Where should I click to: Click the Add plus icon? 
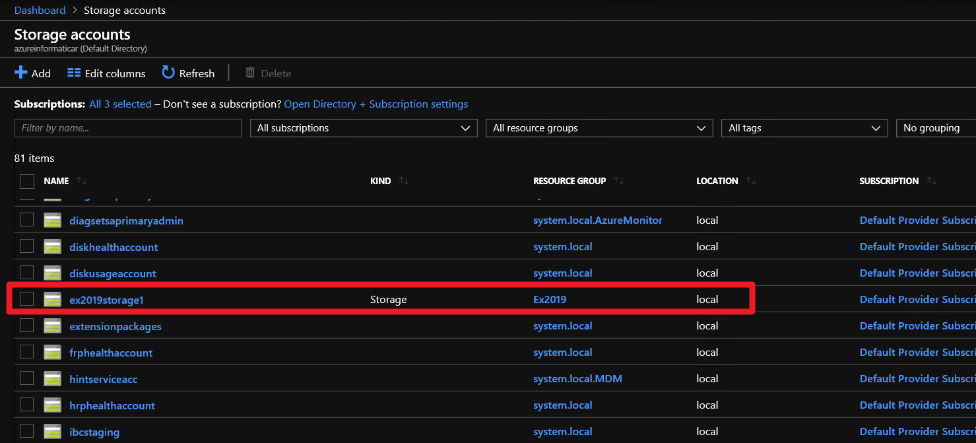21,73
